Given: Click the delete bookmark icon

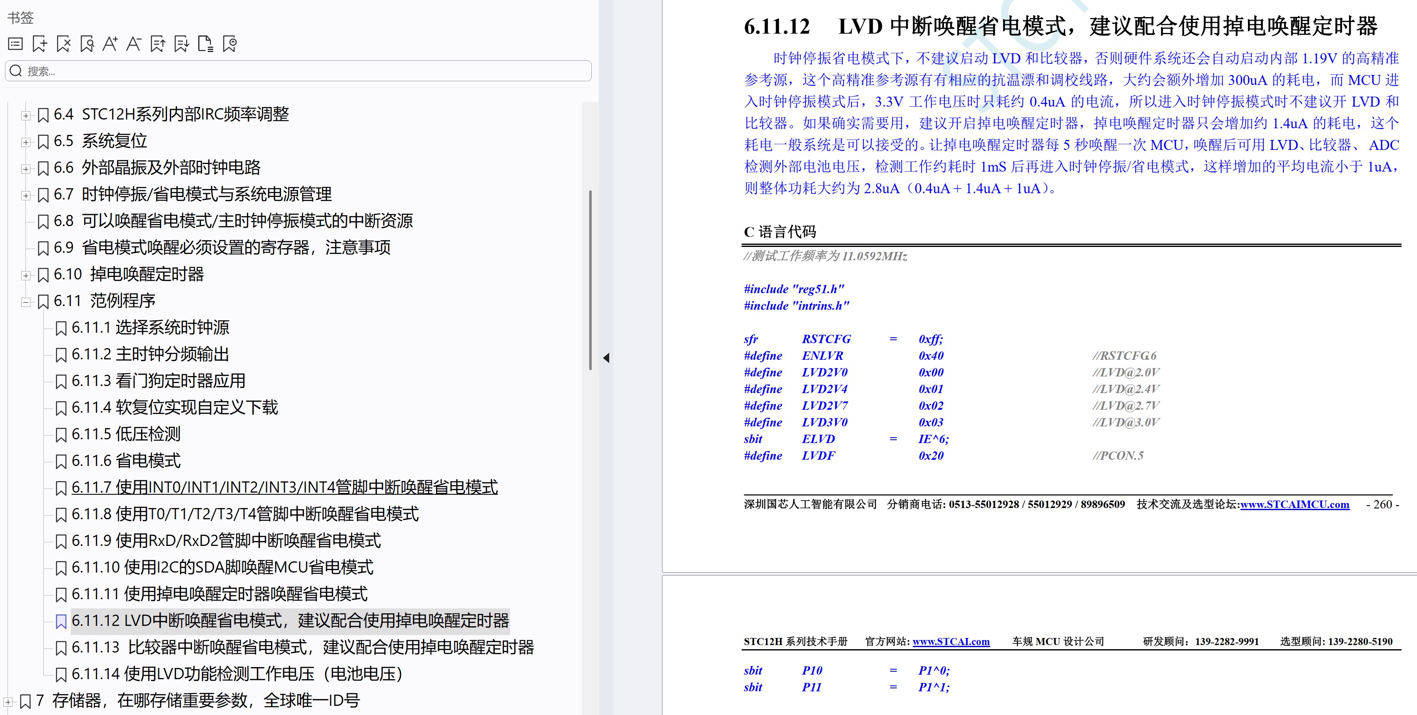Looking at the screenshot, I should (63, 43).
